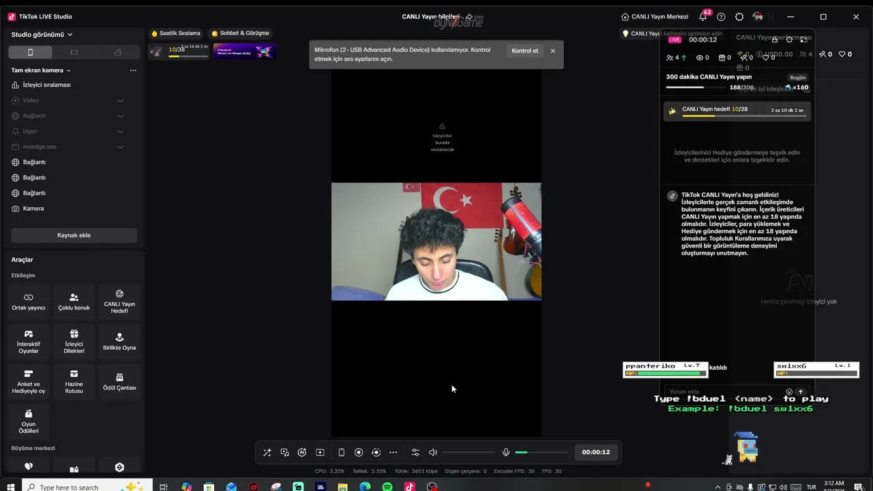The height and width of the screenshot is (491, 873).
Task: Select the Kamera source
Action: (74, 209)
